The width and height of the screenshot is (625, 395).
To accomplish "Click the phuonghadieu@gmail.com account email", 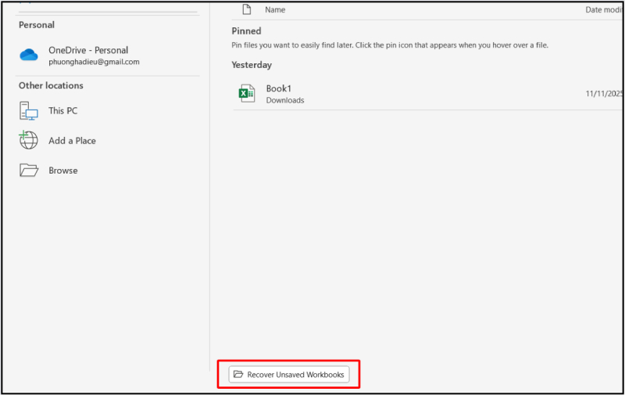I will click(x=94, y=62).
